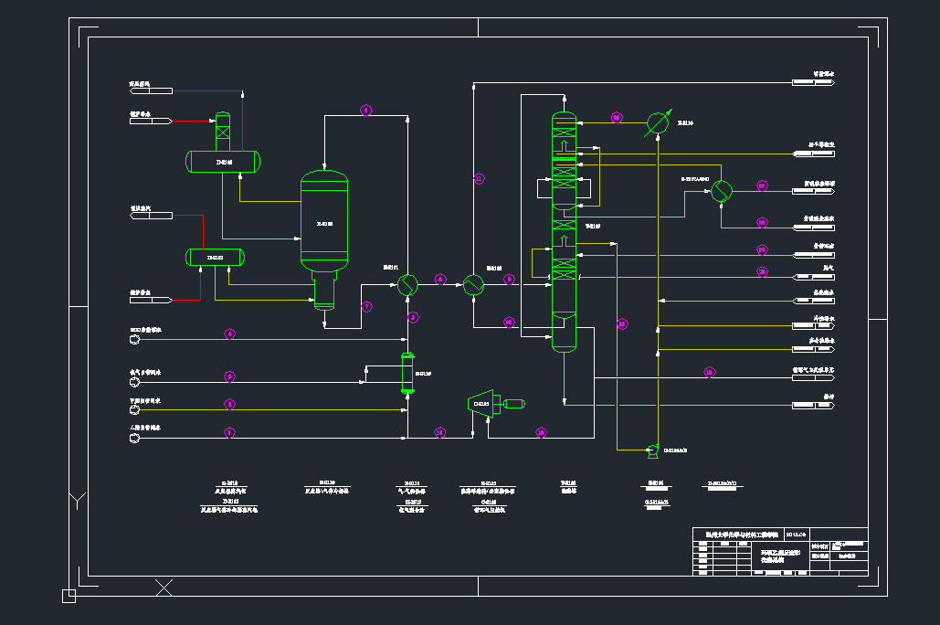This screenshot has width=940, height=625.
Task: Click the magenta stream tag numbered 6
Action: (x=365, y=111)
